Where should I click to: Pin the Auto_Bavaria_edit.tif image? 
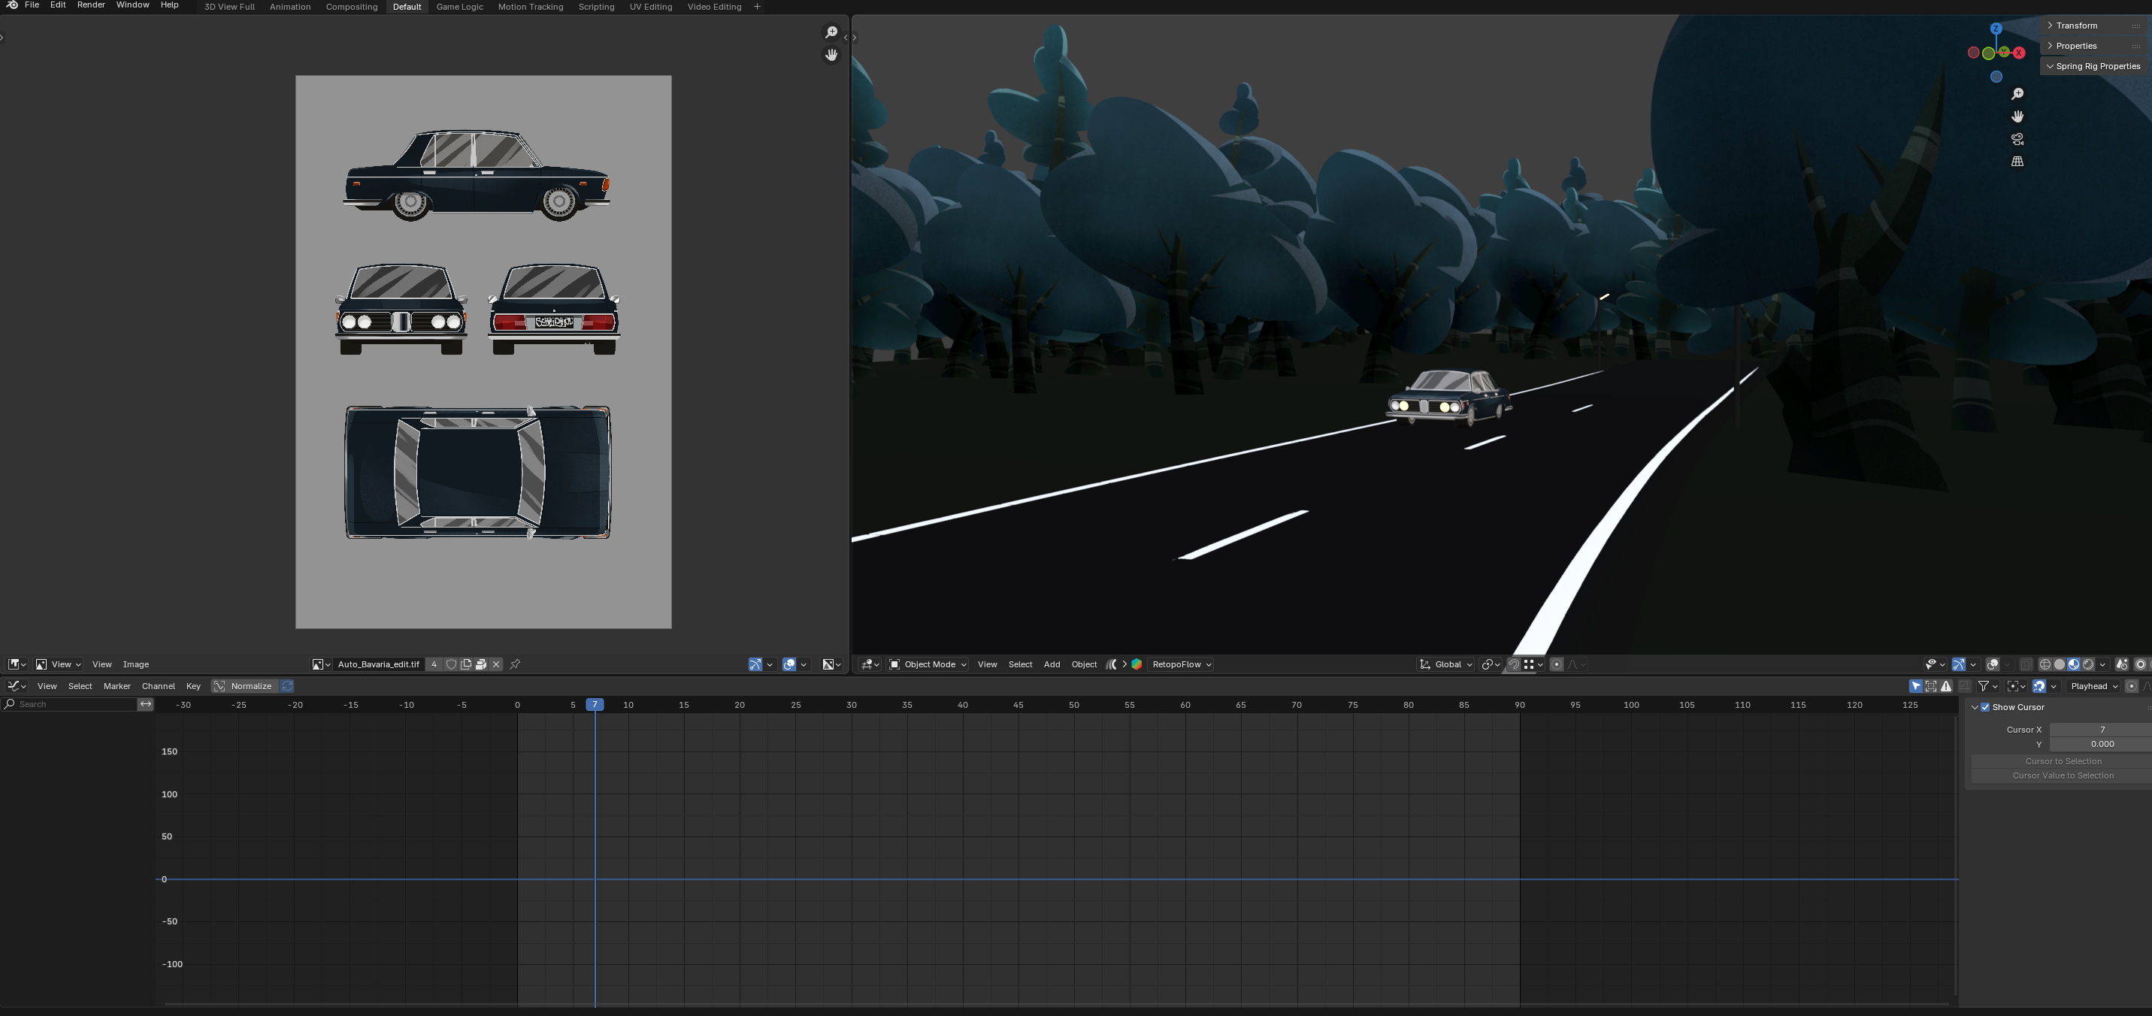pyautogui.click(x=516, y=664)
